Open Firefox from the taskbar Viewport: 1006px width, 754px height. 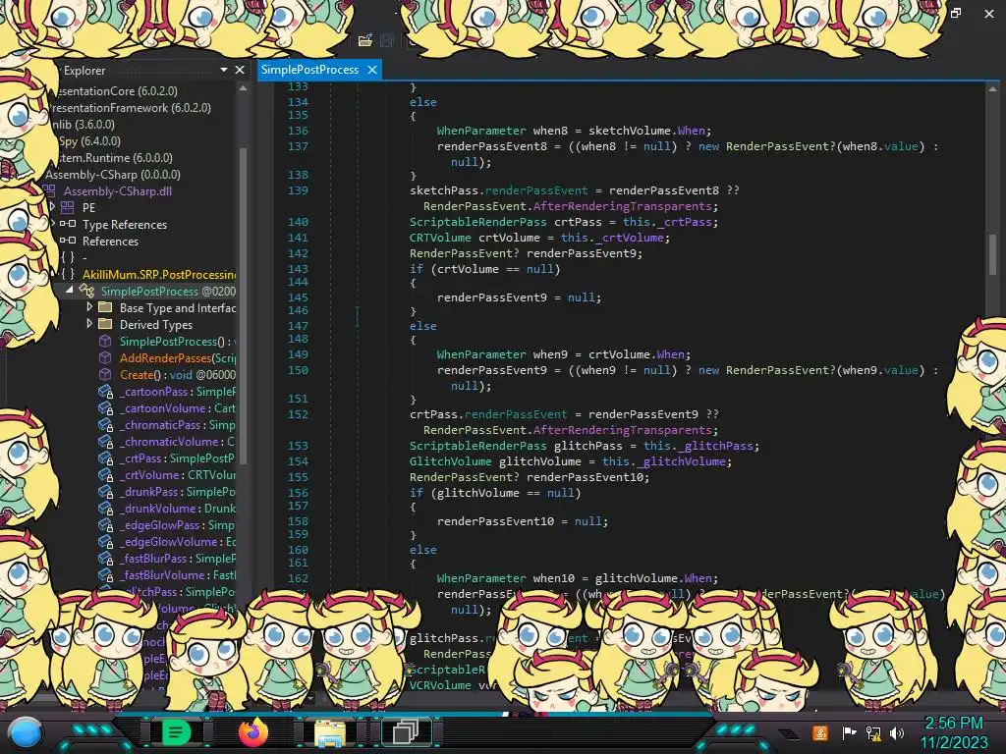pos(252,732)
